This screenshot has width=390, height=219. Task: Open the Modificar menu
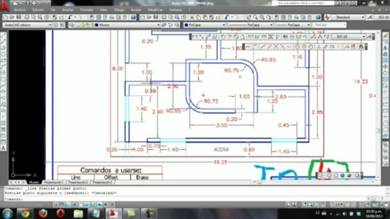[155, 10]
